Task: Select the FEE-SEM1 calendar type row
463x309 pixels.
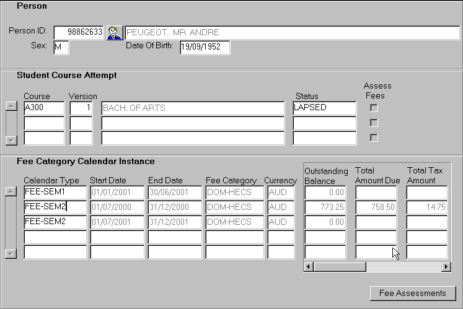Action: (55, 192)
